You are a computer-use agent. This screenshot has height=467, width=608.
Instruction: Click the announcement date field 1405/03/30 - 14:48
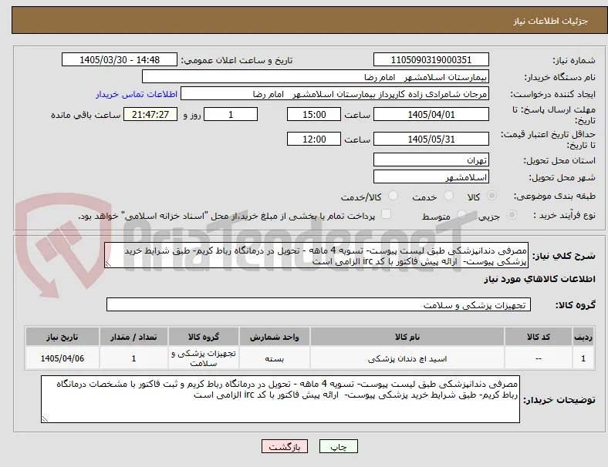120,59
